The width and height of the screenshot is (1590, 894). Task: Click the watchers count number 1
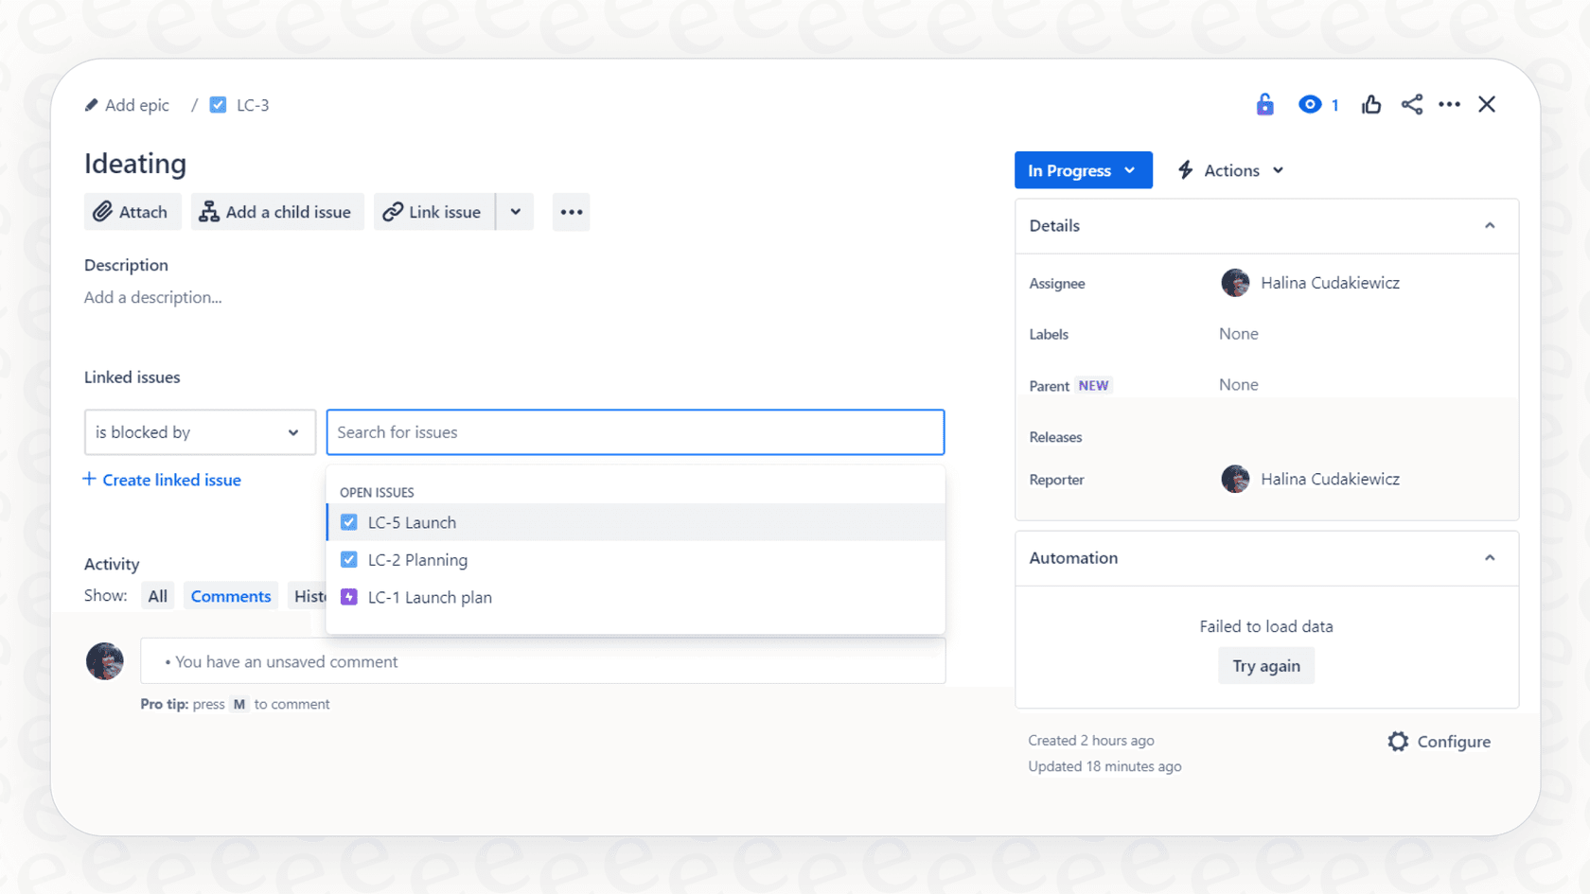point(1334,105)
